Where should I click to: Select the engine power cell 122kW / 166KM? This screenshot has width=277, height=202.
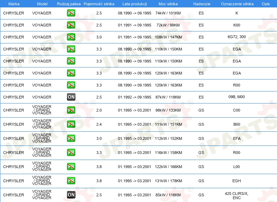[x=168, y=167]
